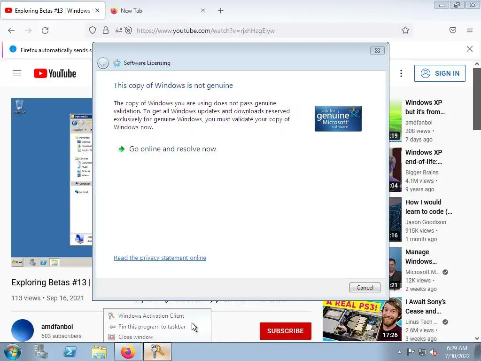Image resolution: width=481 pixels, height=361 pixels.
Task: Open Windows Explorer from the taskbar
Action: (99, 352)
